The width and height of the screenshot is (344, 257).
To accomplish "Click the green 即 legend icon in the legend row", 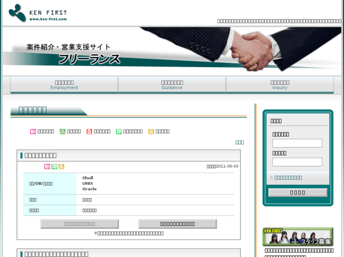I will (119, 132).
